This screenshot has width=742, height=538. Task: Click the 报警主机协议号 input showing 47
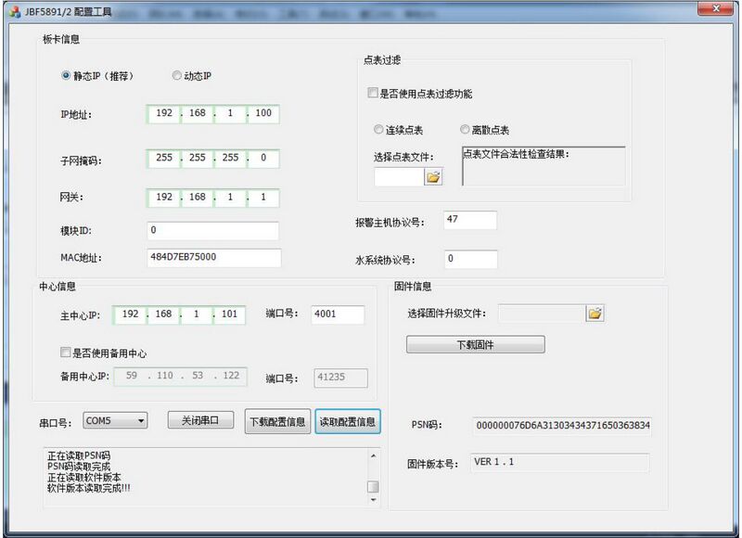(469, 220)
